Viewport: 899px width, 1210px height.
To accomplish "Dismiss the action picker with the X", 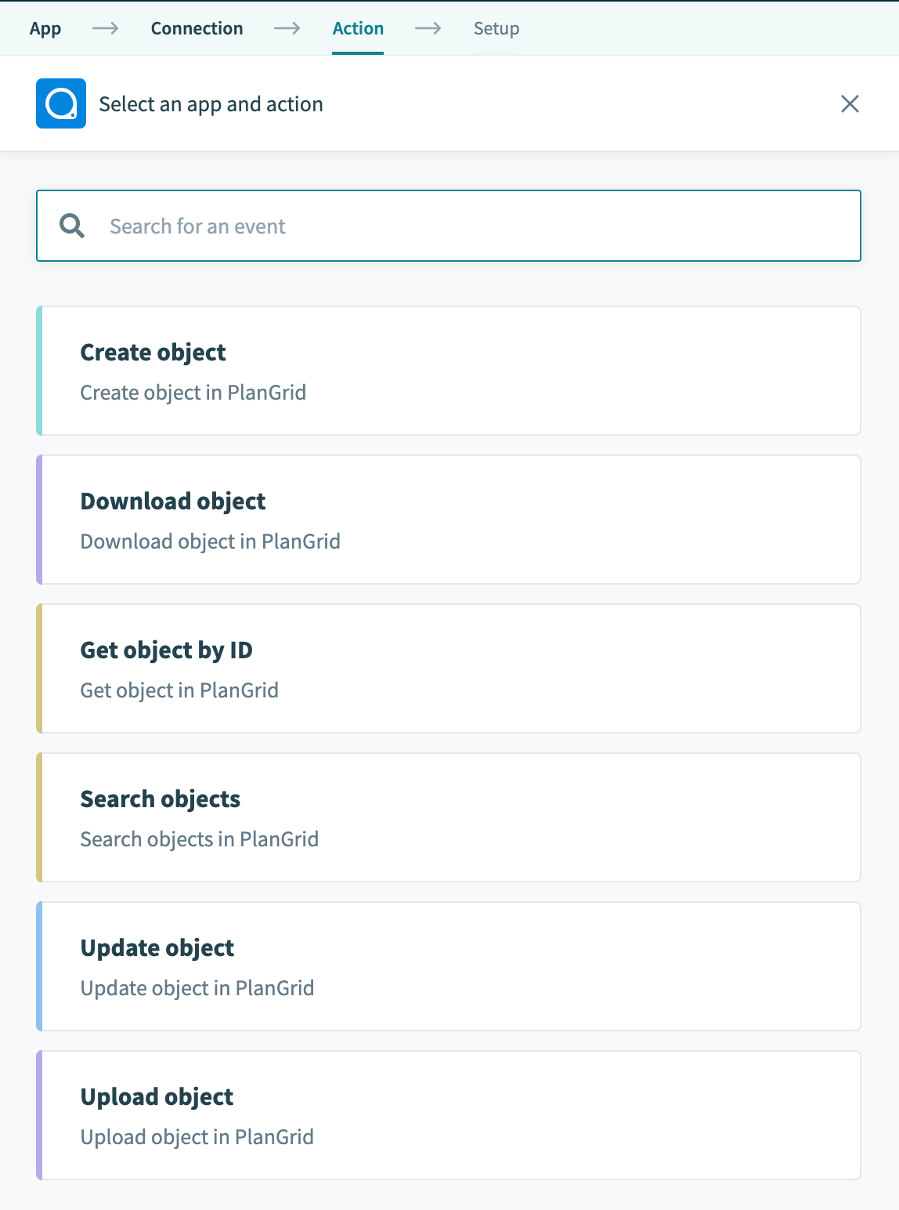I will coord(850,103).
